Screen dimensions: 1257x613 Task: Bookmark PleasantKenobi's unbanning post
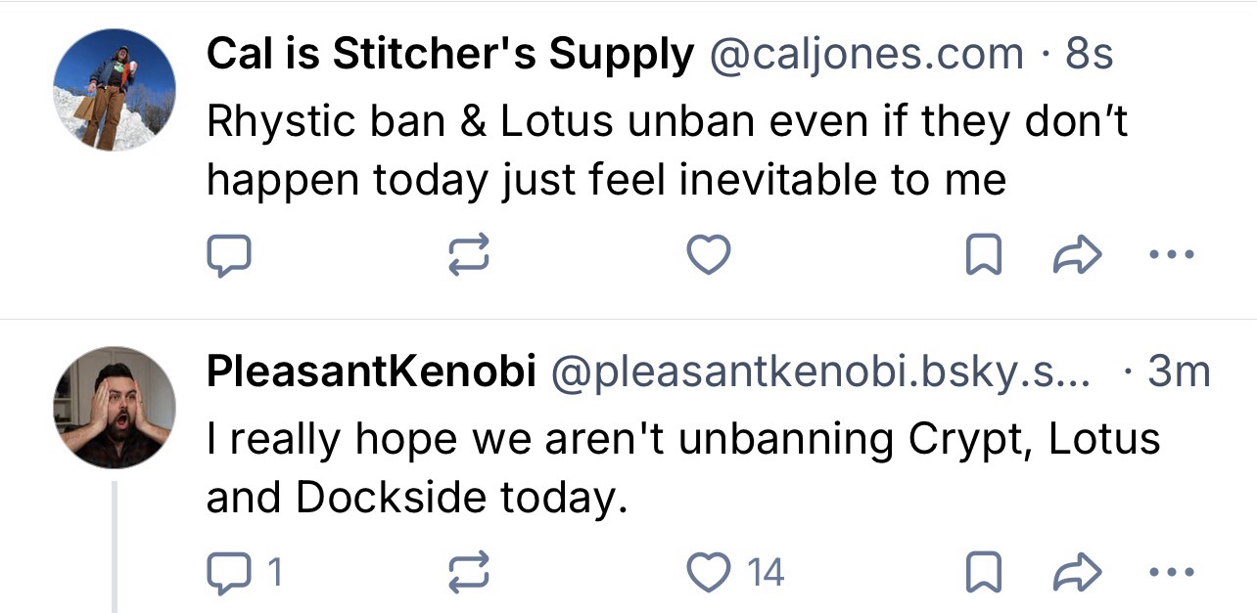[982, 572]
